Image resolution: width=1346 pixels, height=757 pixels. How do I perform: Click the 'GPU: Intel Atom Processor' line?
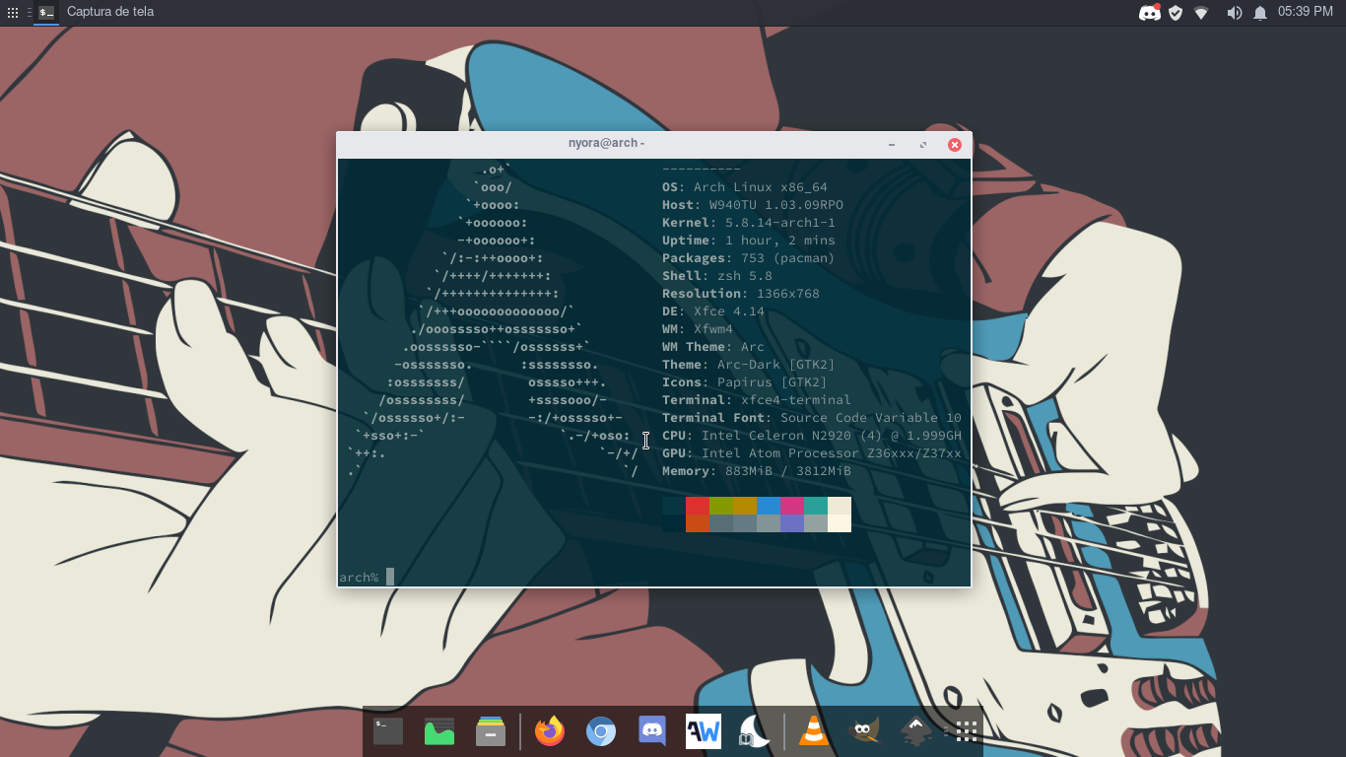[x=812, y=453]
